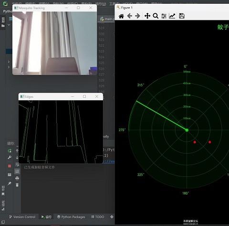229x226 pixels.
Task: Expand the upper collapsed tree node in Project
Action: click(x=9, y=62)
